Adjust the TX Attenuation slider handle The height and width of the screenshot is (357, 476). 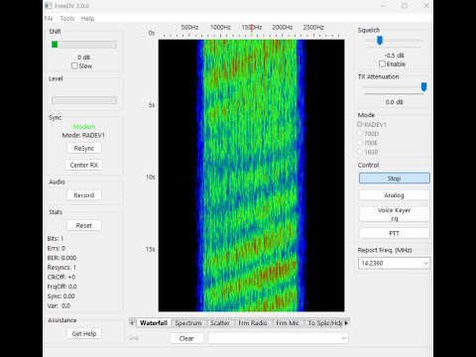coord(423,87)
